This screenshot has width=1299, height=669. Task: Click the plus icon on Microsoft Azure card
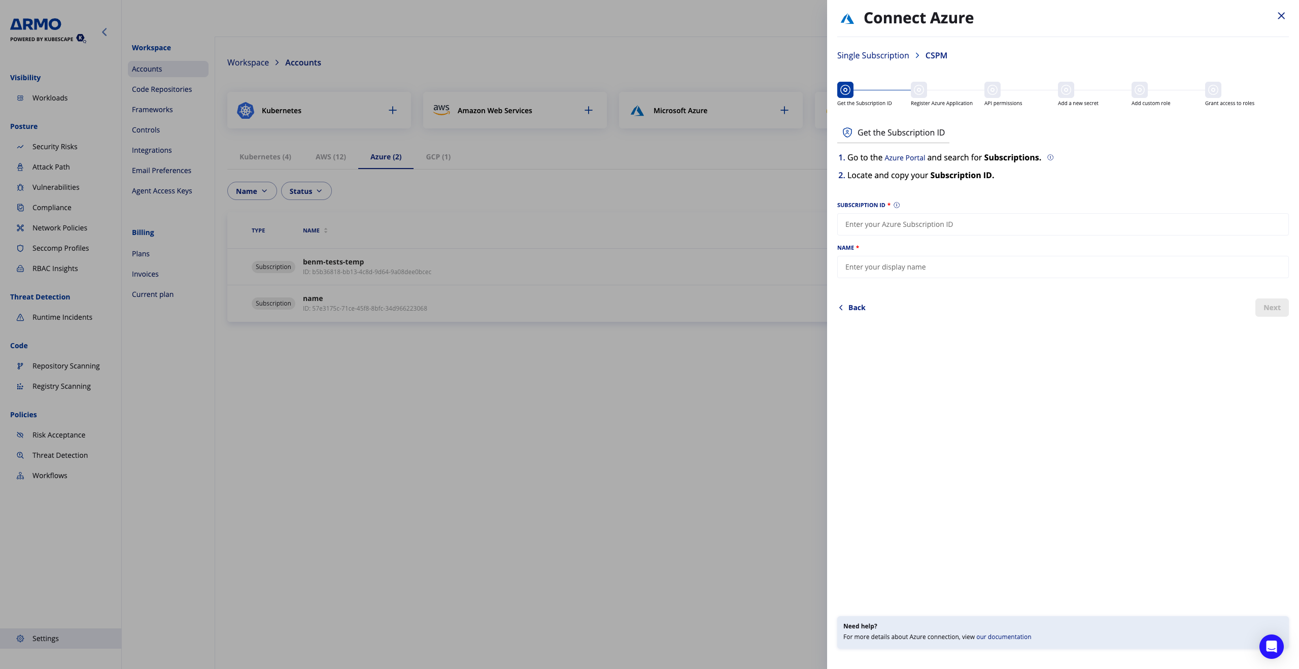pos(784,110)
